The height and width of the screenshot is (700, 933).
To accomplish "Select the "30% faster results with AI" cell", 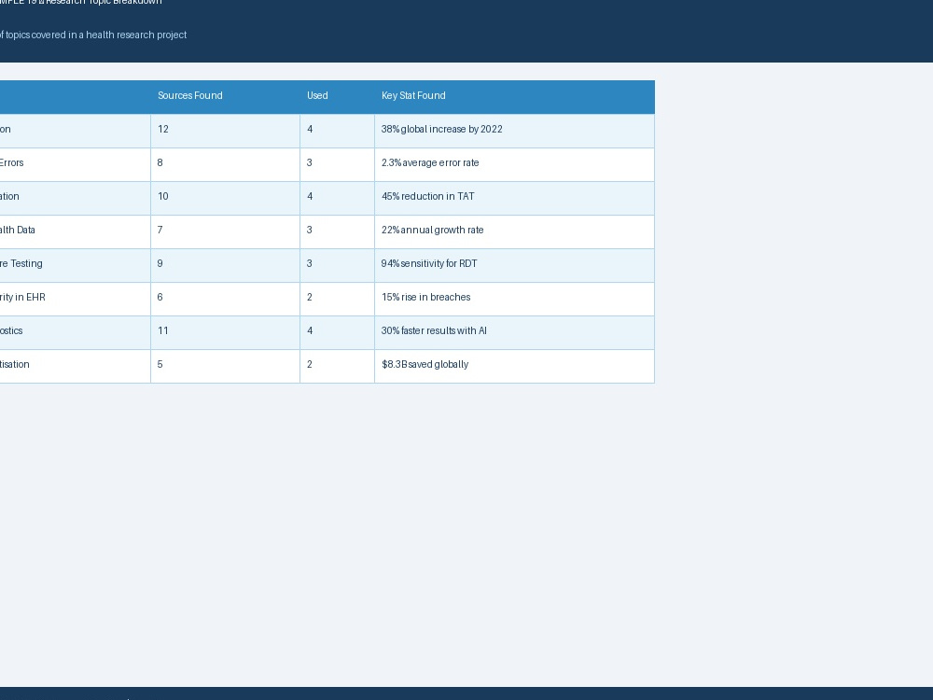I will 515,331.
